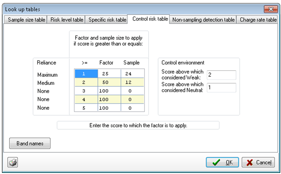Viewport: 281px width, 174px height.
Task: Select the Specific risk table tab
Action: pos(106,19)
